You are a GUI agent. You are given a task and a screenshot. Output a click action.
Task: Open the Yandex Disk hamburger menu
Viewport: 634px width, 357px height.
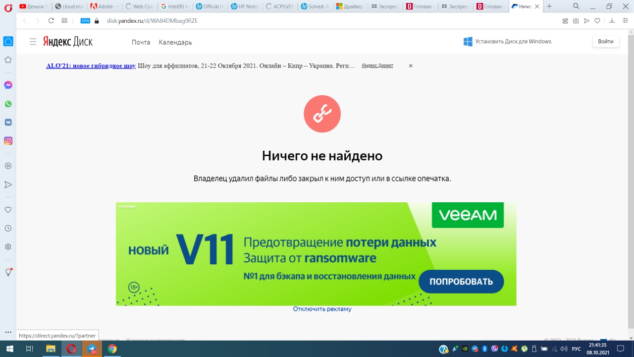point(33,42)
